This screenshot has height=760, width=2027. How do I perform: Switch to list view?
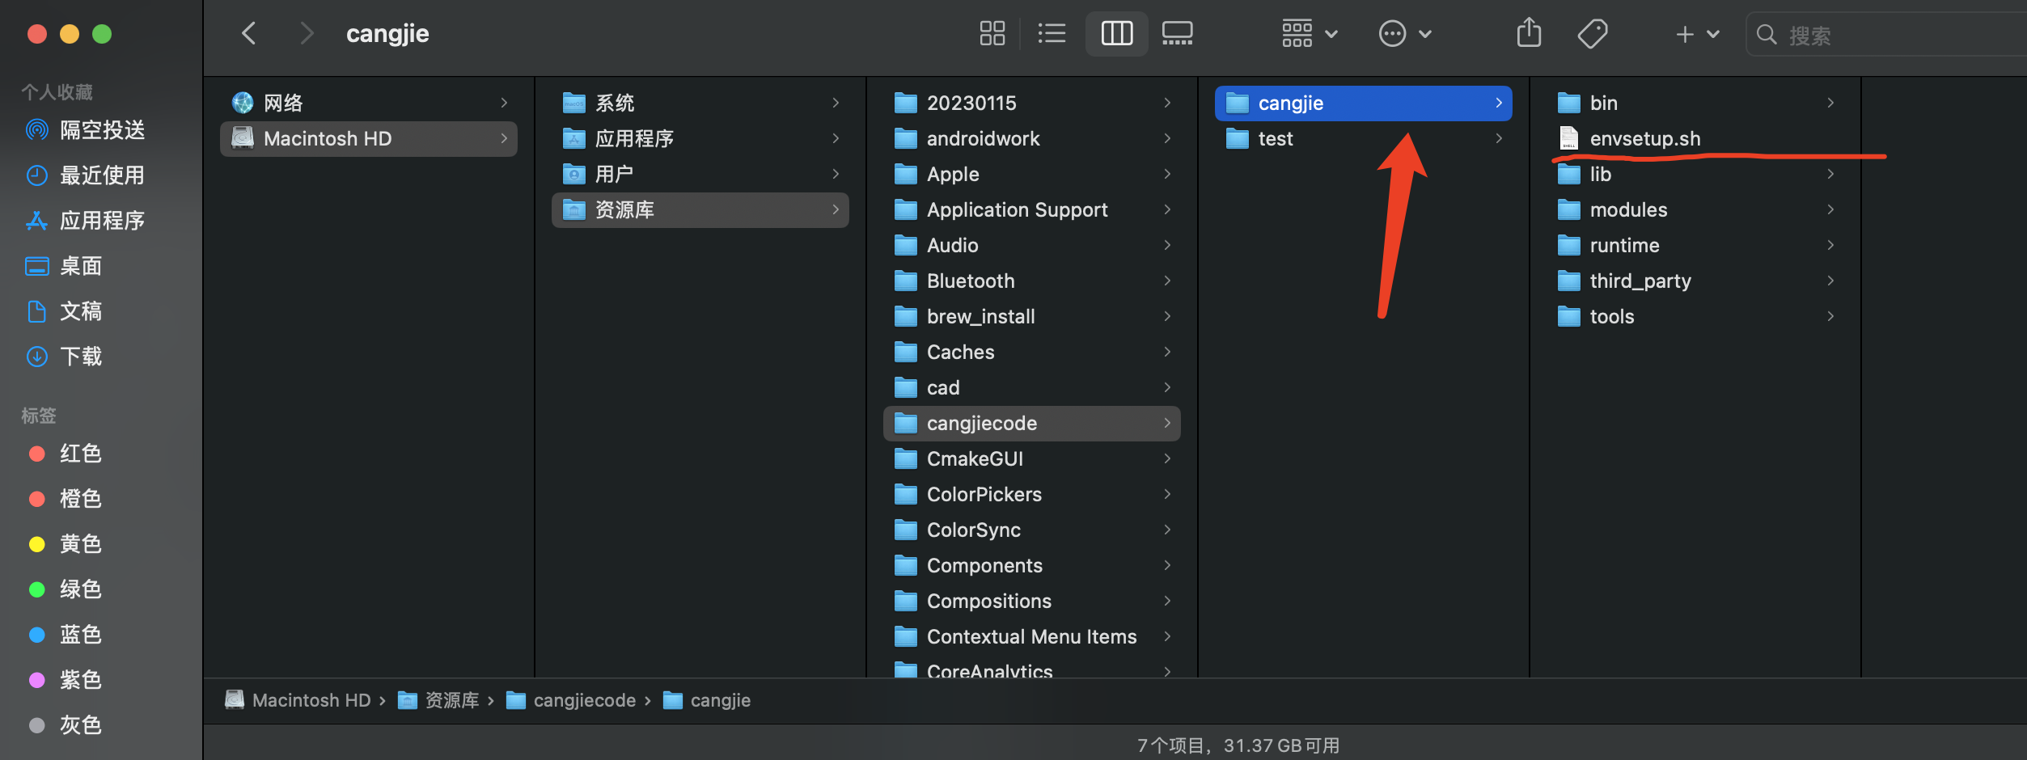[x=1052, y=34]
